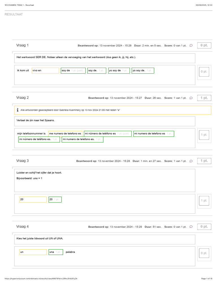Click 'Duur: 26 sec.' in Vraag 2
This screenshot has height=290, width=217.
(153, 98)
